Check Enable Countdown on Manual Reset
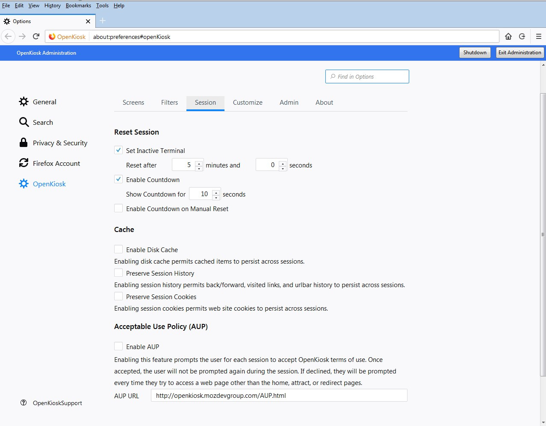The height and width of the screenshot is (426, 546). (118, 209)
